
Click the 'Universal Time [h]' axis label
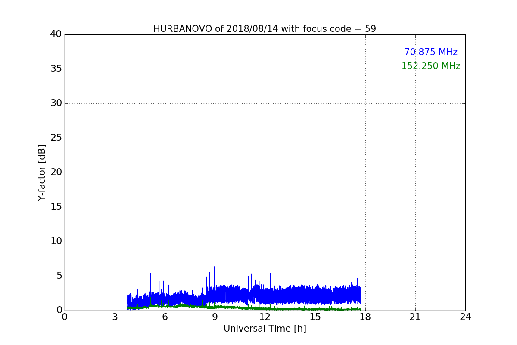(x=265, y=329)
